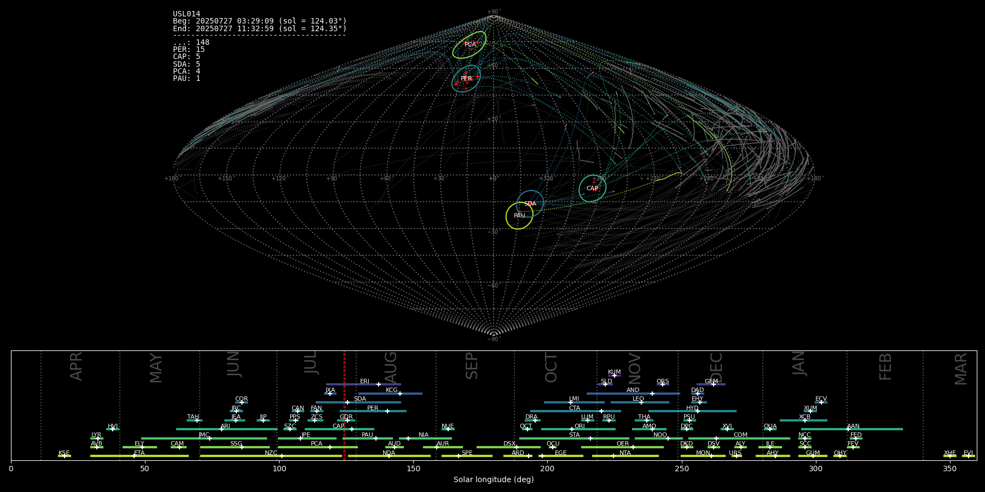Click the GDR shower bar in timeline
Image resolution: width=985 pixels, height=492 pixels.
click(x=346, y=420)
